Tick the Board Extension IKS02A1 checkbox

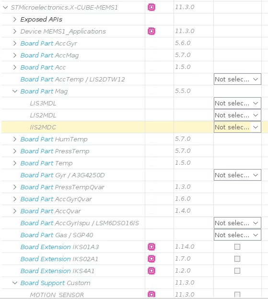click(237, 259)
